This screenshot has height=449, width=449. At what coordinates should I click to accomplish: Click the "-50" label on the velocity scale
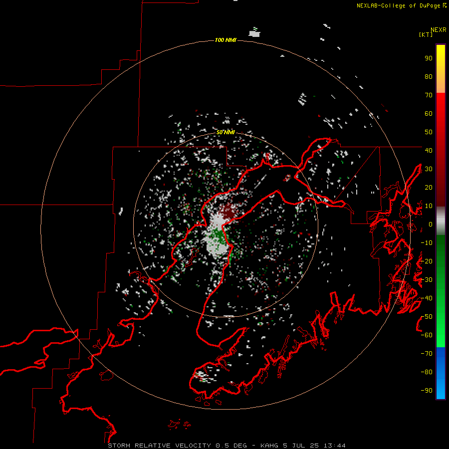click(427, 317)
